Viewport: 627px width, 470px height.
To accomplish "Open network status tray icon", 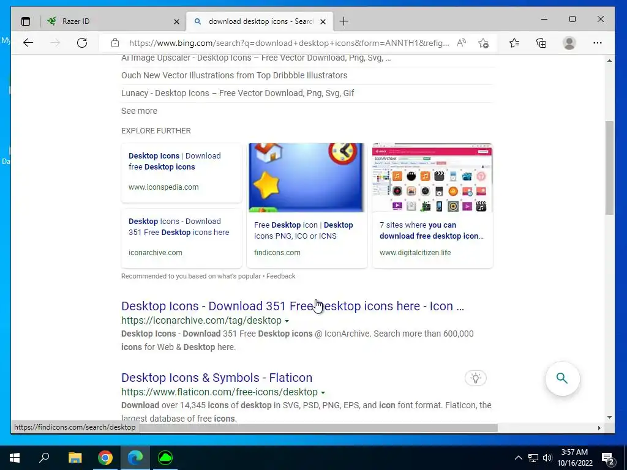I will tap(533, 458).
